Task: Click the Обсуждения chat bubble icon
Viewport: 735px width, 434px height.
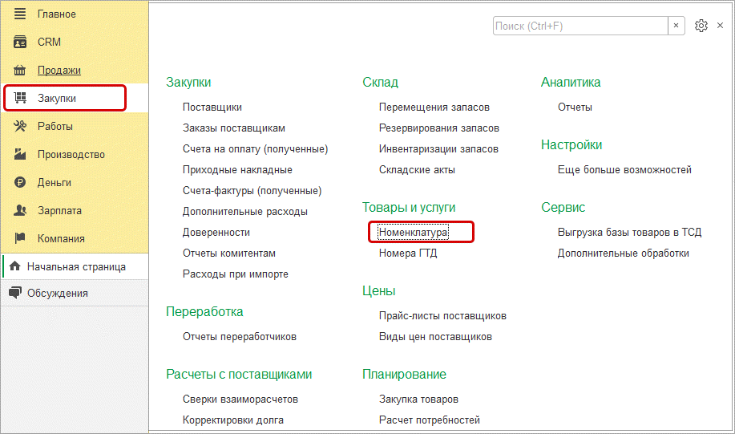Action: pyautogui.click(x=15, y=293)
